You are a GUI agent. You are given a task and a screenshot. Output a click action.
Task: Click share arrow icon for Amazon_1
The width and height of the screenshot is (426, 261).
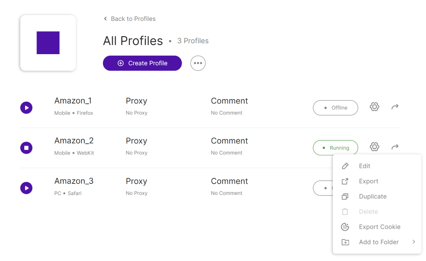[x=395, y=107]
